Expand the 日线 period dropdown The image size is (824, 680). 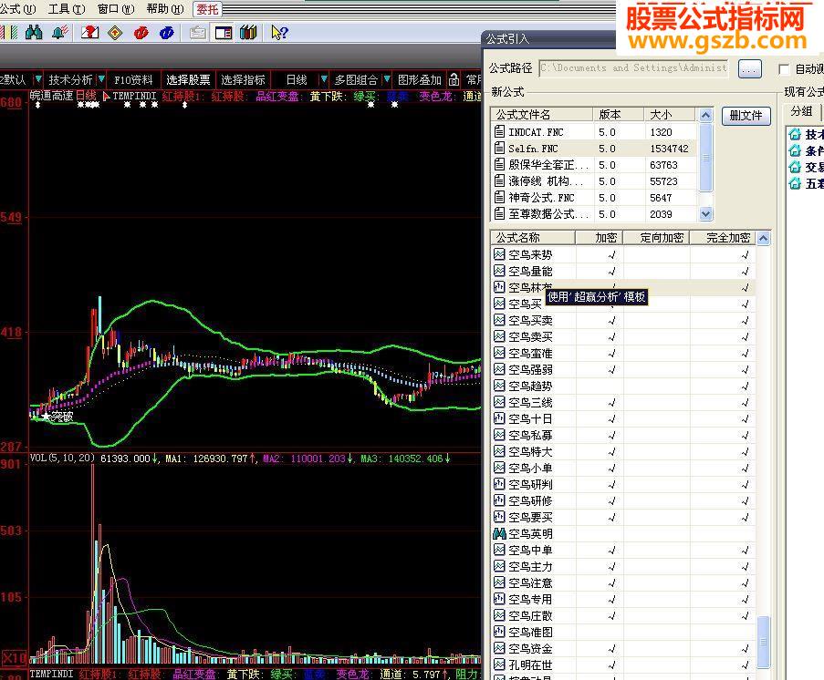[324, 78]
